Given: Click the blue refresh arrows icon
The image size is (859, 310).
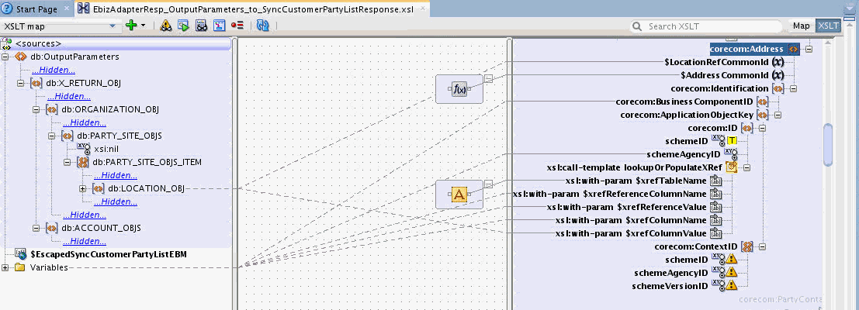Looking at the screenshot, I should 263,25.
